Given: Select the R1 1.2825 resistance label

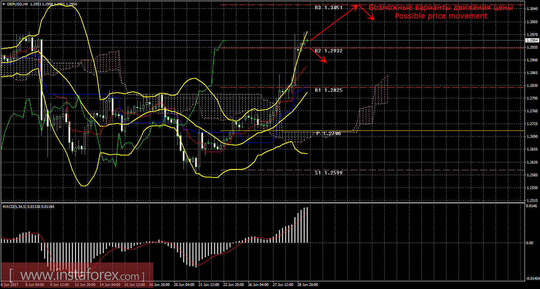Looking at the screenshot, I should click(x=328, y=90).
